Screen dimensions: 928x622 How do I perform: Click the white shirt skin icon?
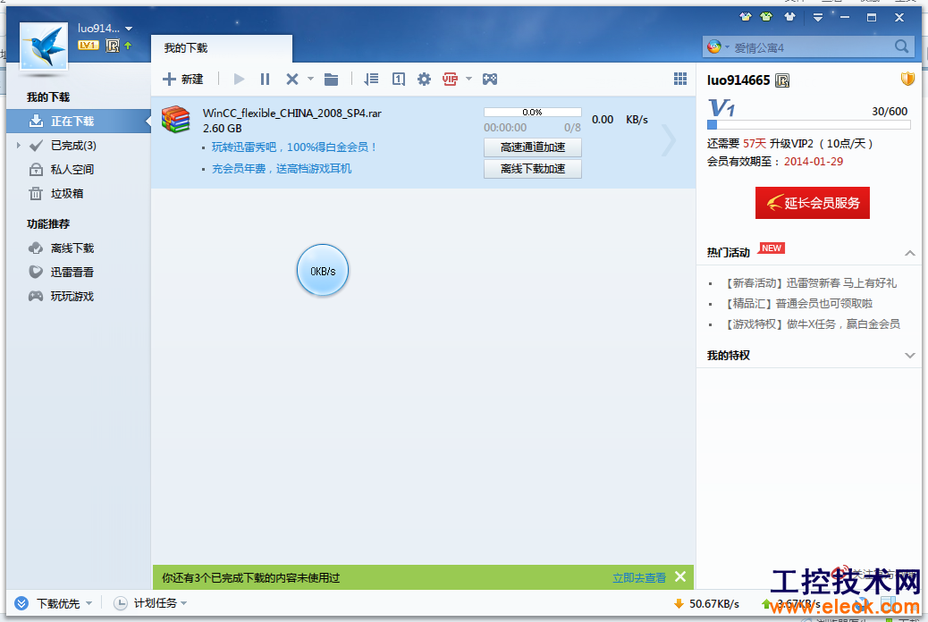click(x=789, y=17)
